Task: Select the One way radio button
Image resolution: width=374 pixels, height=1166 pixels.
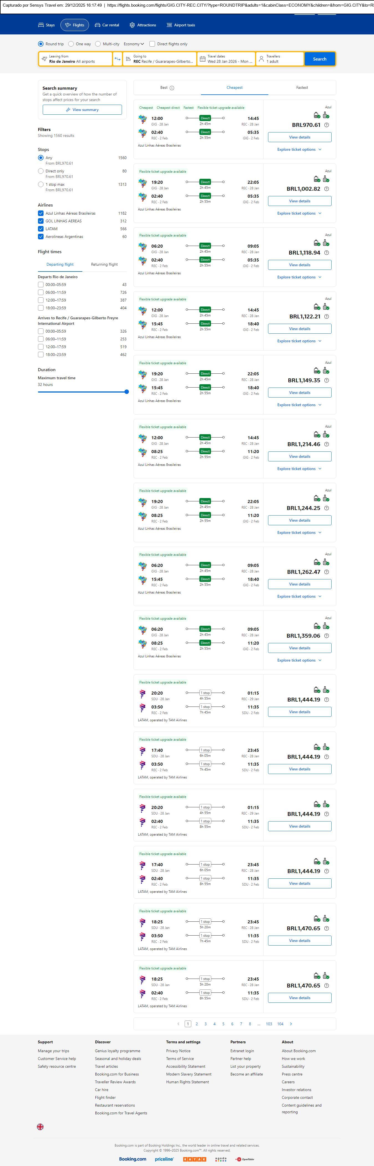Action: (x=71, y=44)
